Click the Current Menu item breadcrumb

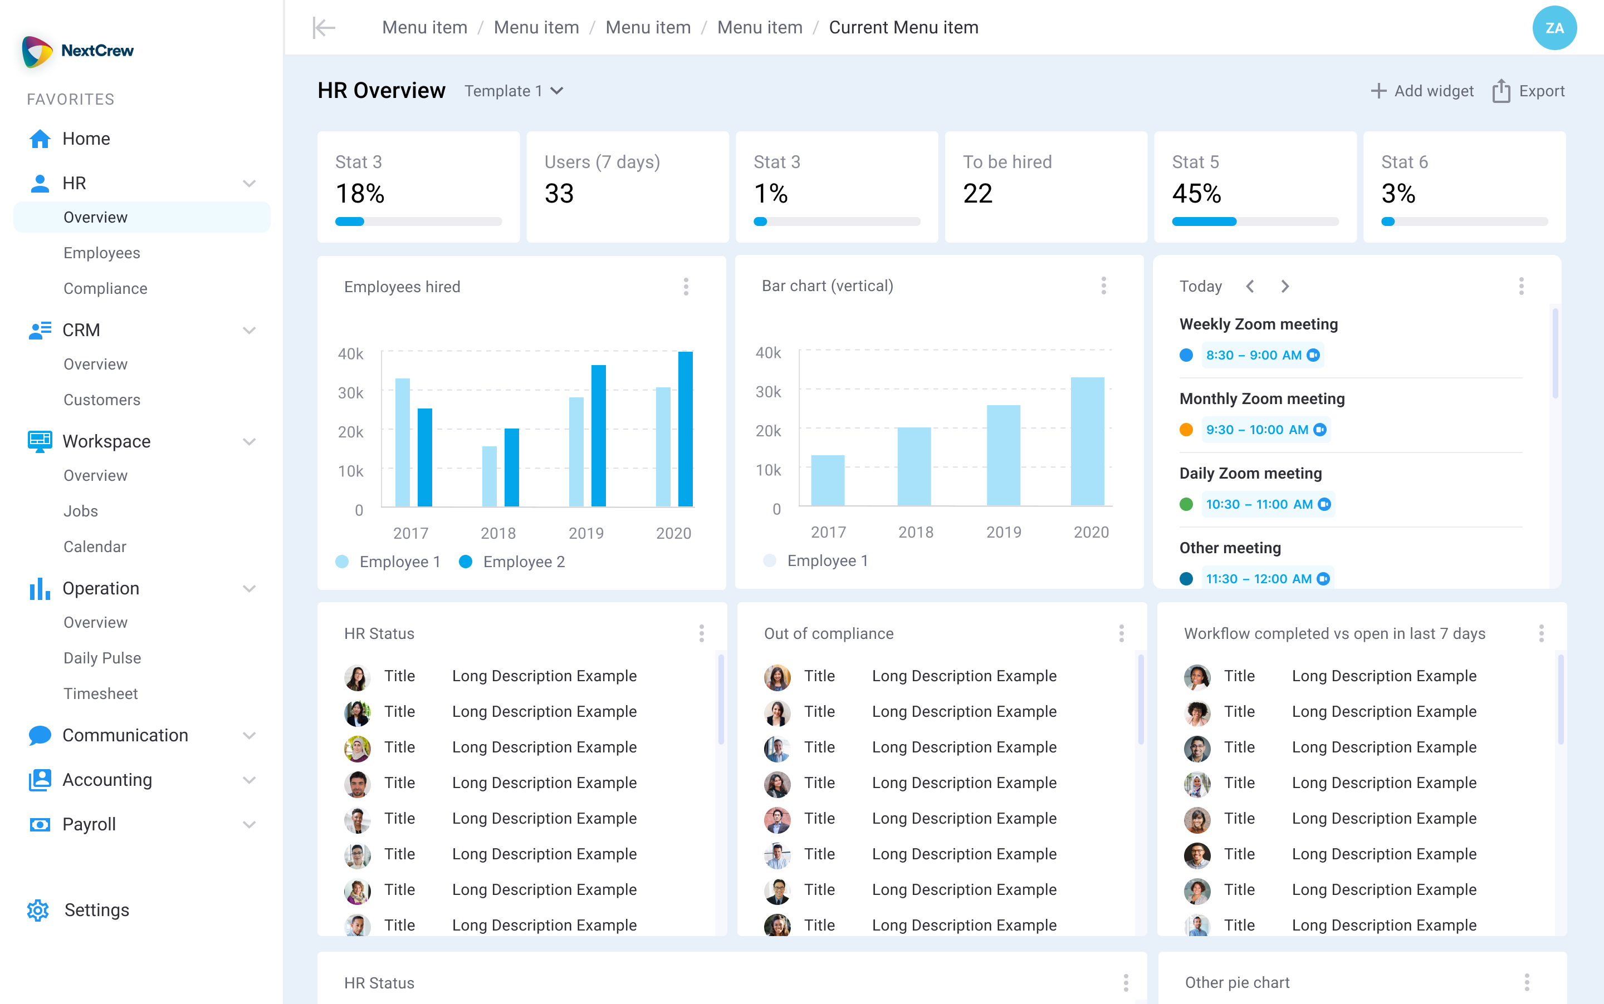point(904,27)
